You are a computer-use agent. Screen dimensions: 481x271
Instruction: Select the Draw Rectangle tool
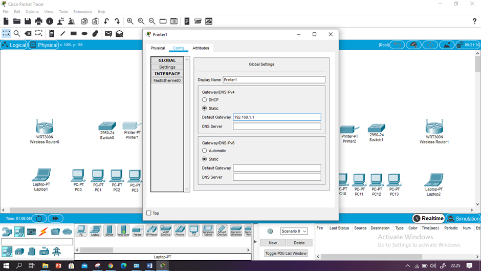click(x=73, y=33)
